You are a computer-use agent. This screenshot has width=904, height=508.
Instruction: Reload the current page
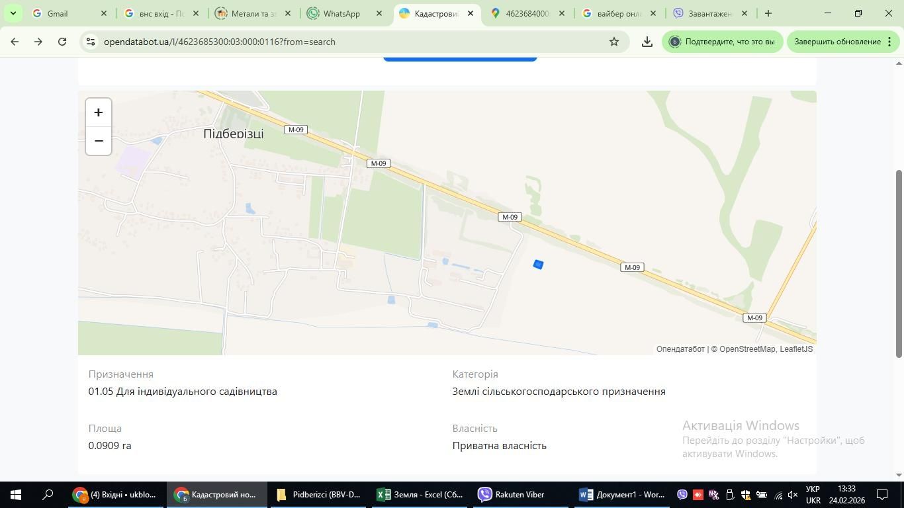click(x=62, y=42)
